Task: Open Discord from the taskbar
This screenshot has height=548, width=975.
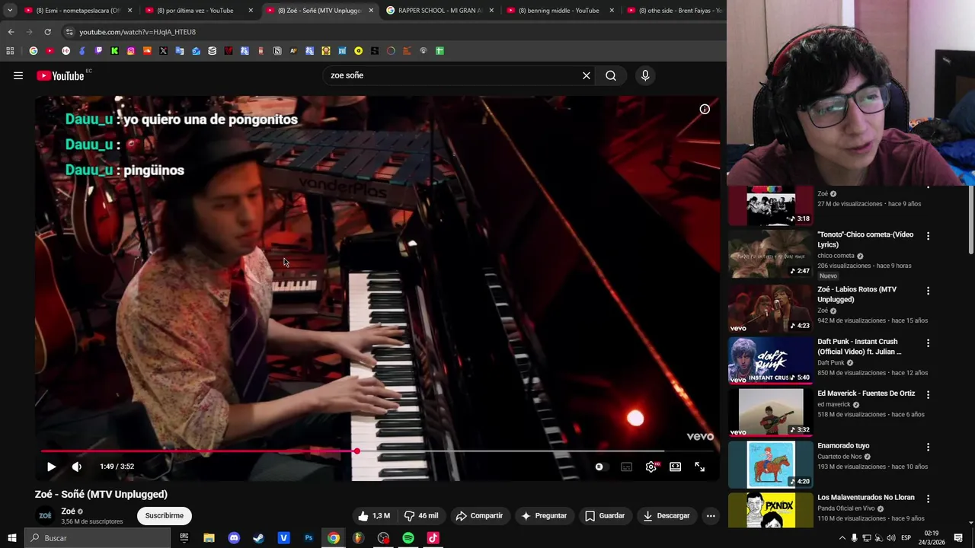Action: tap(234, 538)
